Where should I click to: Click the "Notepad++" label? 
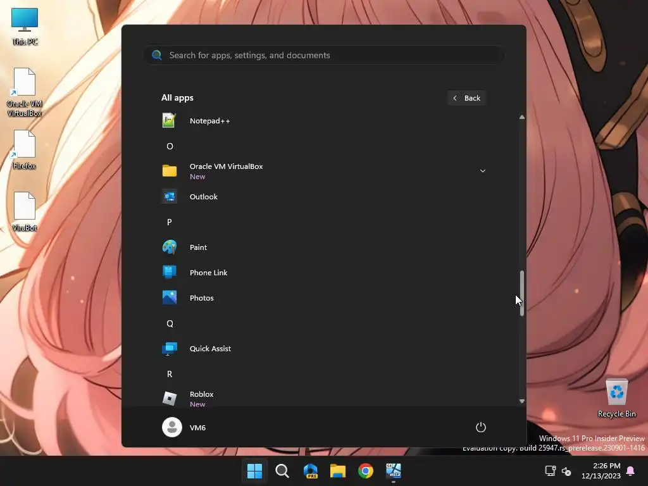click(x=209, y=121)
